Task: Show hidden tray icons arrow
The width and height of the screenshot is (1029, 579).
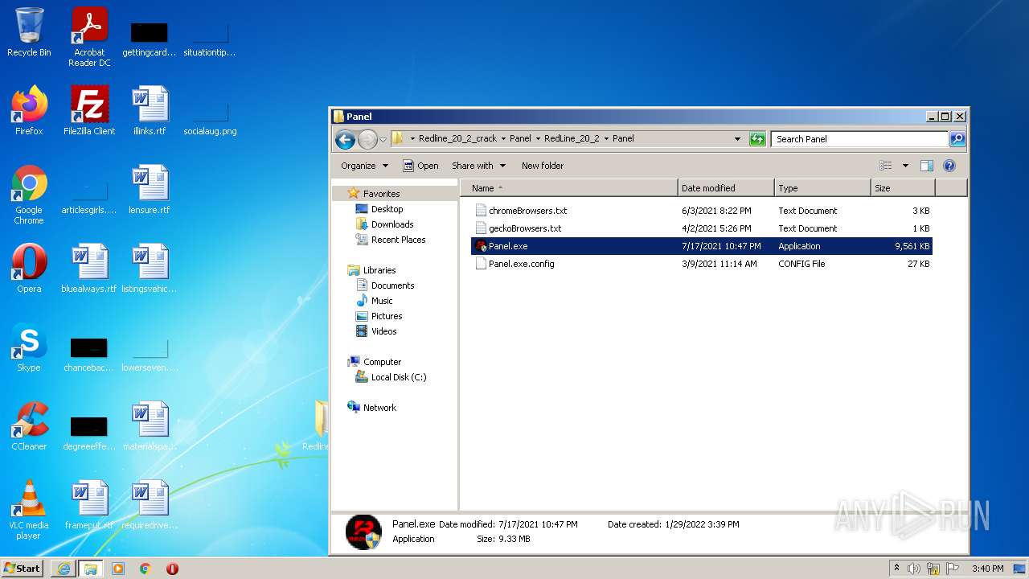Action: (896, 568)
